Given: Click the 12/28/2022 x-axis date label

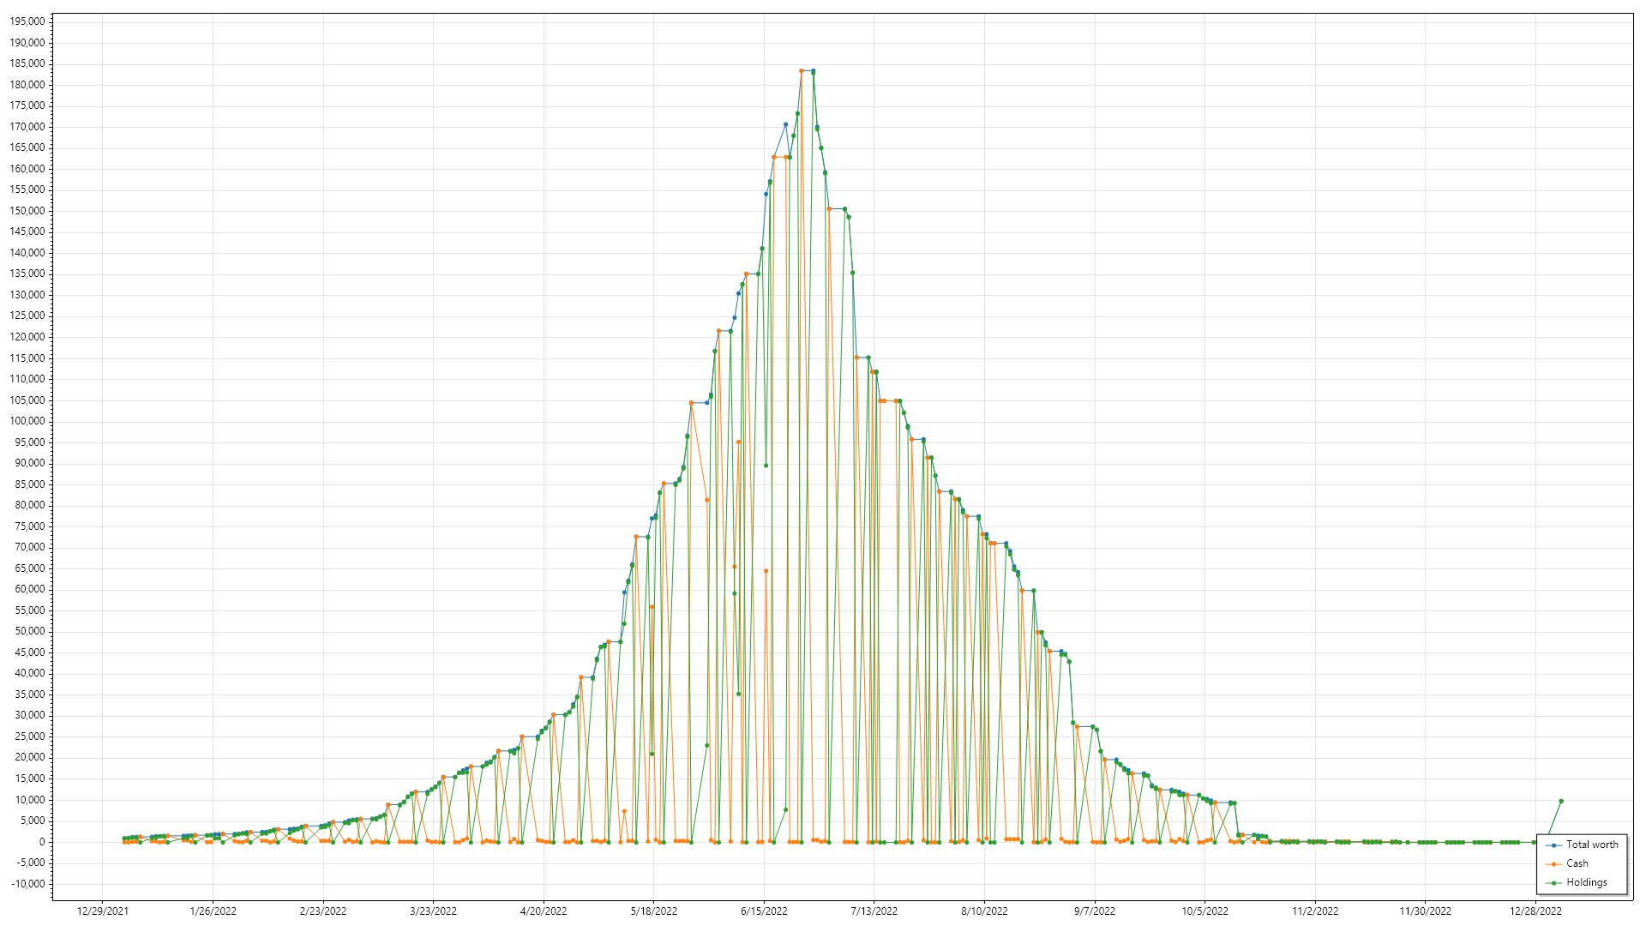Looking at the screenshot, I should [1535, 911].
